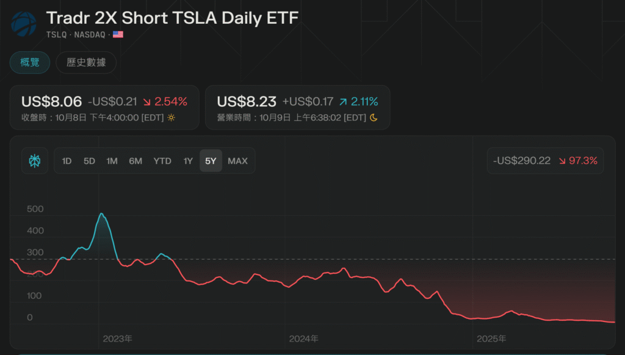Image resolution: width=625 pixels, height=355 pixels.
Task: Click the Tradr ETF globe logo
Action: tap(24, 24)
